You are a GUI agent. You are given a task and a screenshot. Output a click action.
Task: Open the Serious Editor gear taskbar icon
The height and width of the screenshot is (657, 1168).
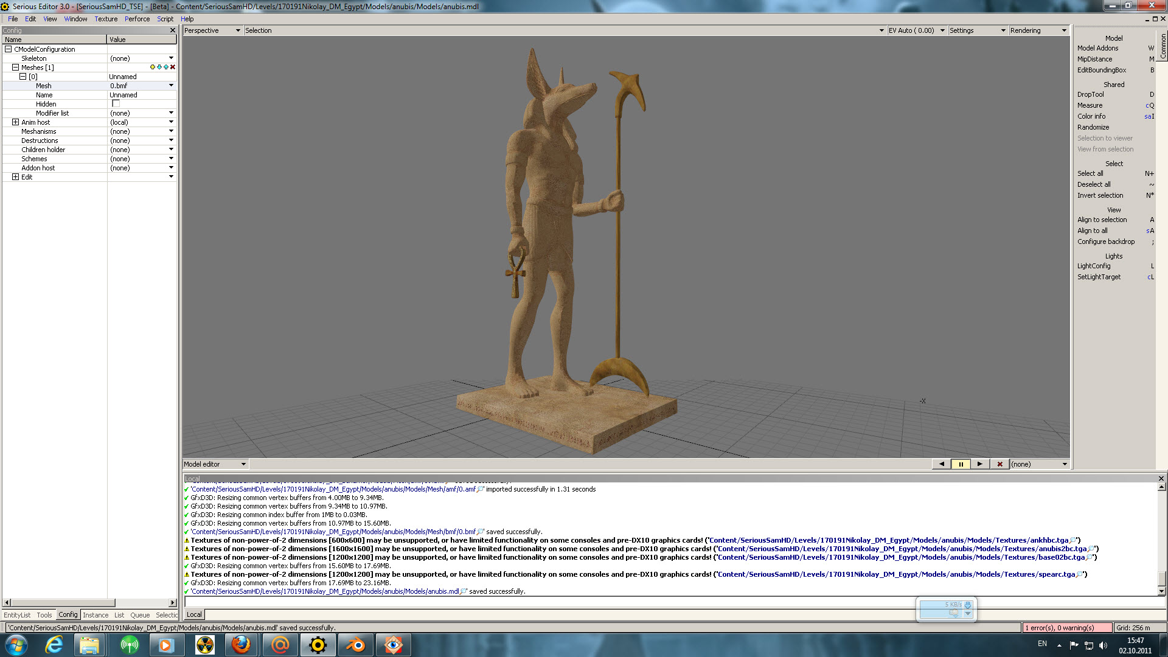[318, 645]
